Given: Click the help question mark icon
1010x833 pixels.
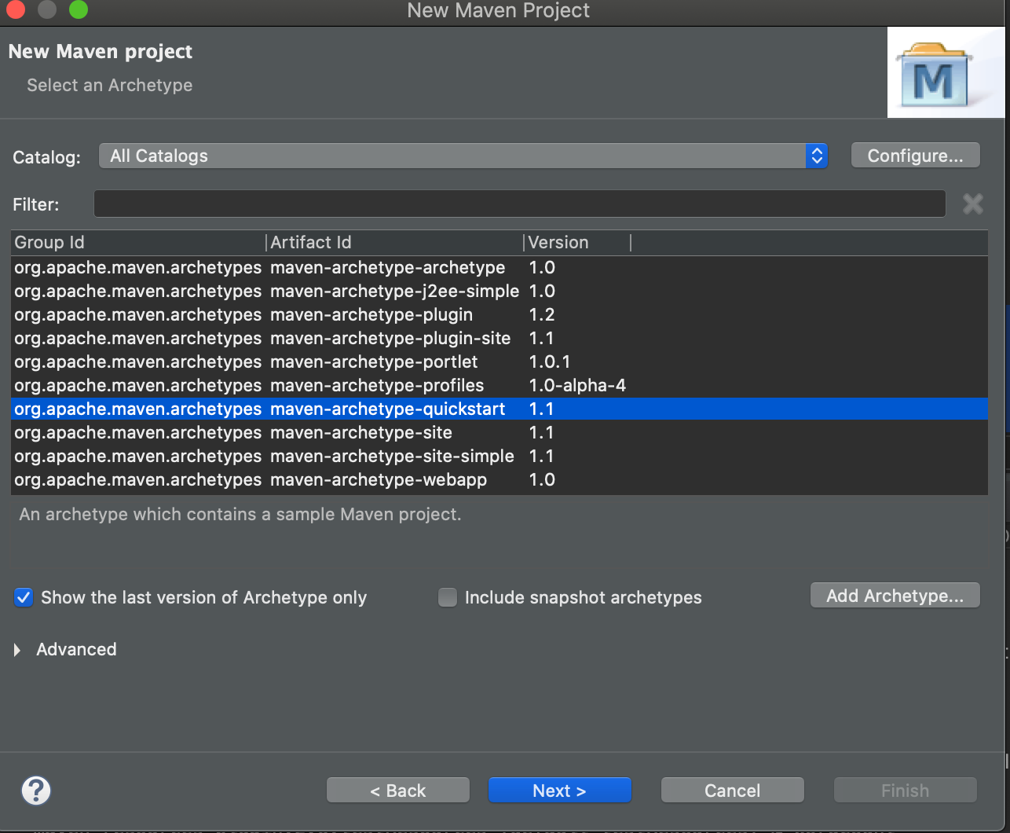Looking at the screenshot, I should click(36, 791).
